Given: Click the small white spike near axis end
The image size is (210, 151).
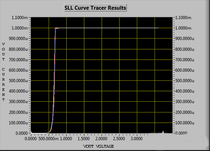Looking at the screenshot, I should click(x=163, y=132).
